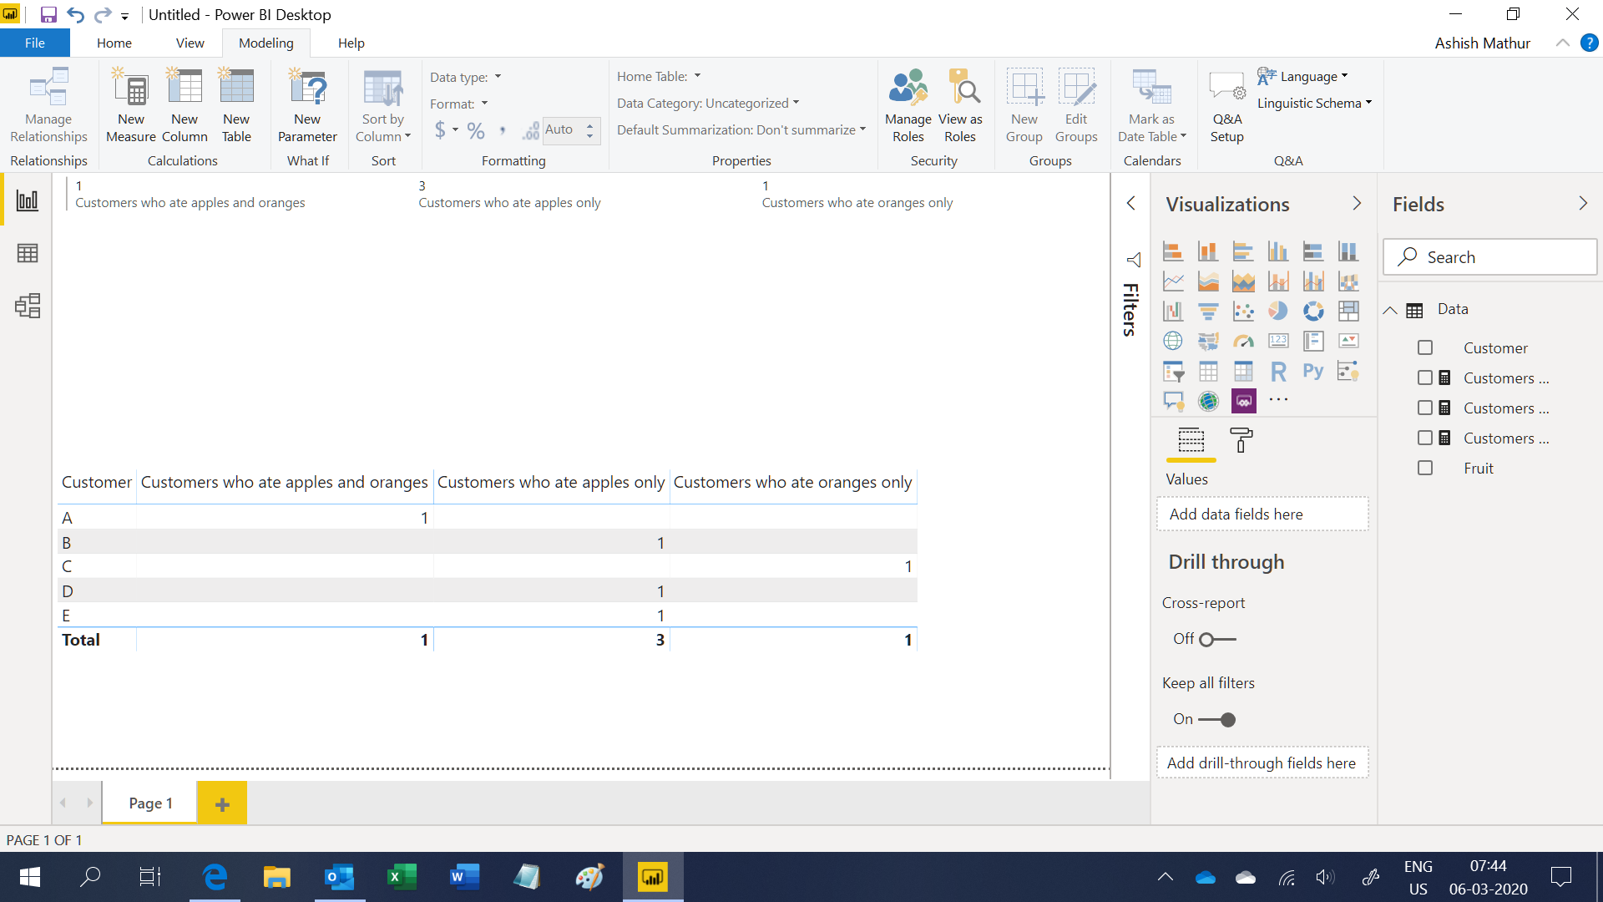This screenshot has height=902, width=1603.
Task: Toggle Cross-report drill through switch
Action: pyautogui.click(x=1217, y=640)
